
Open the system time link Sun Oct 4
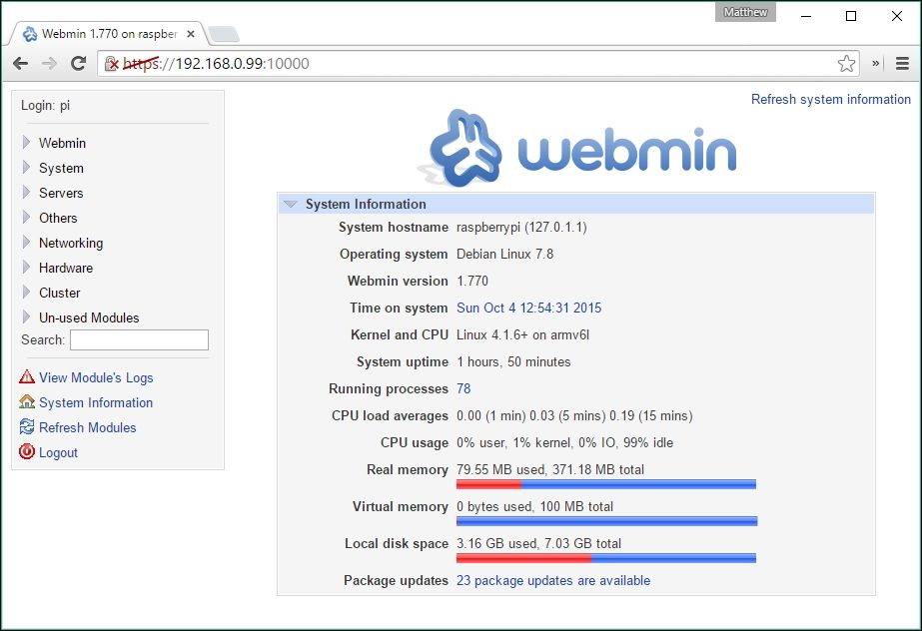(x=529, y=308)
